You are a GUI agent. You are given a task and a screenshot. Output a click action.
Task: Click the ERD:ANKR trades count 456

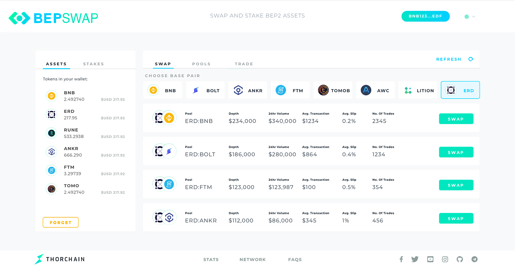(378, 221)
